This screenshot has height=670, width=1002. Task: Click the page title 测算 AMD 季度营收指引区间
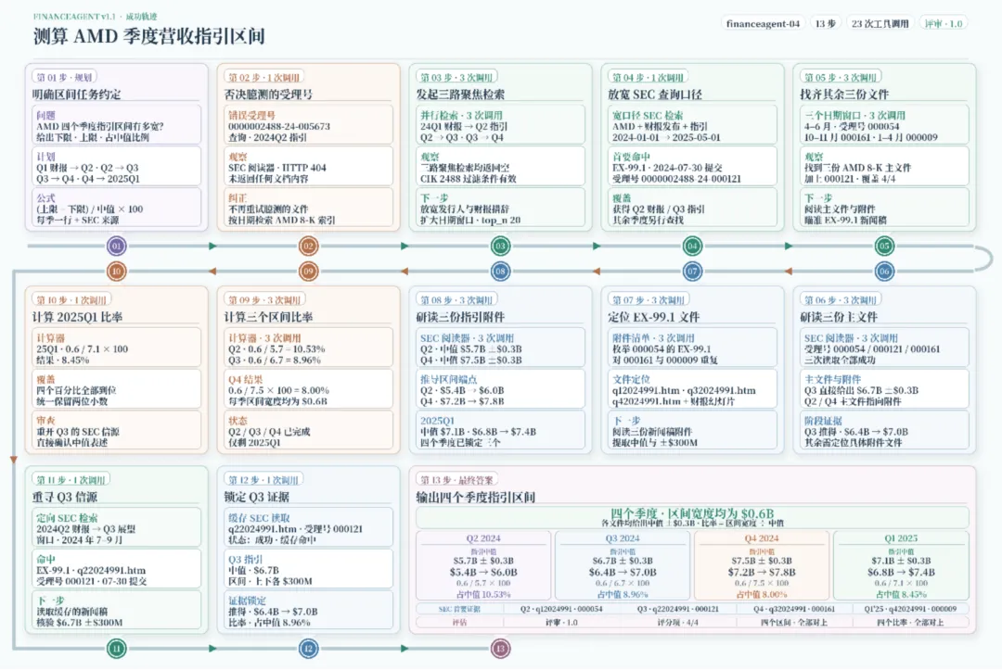(x=148, y=36)
